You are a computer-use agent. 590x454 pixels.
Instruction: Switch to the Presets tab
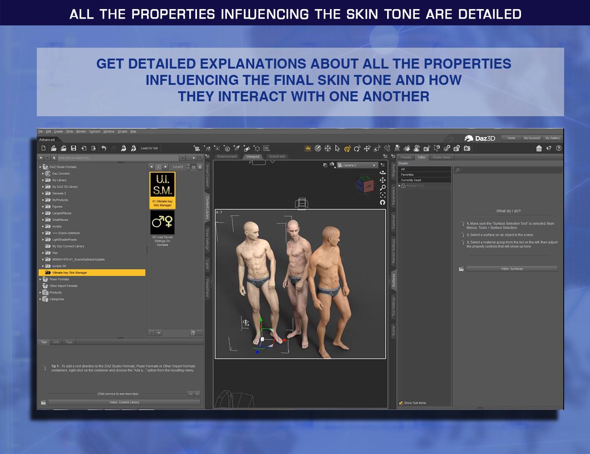[x=406, y=158]
